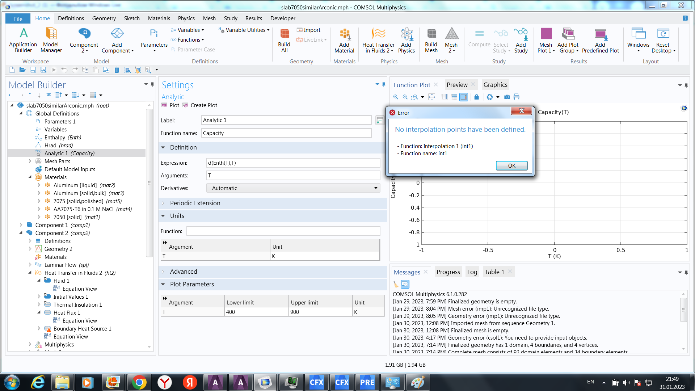
Task: Open the Physics ribbon tab
Action: [186, 18]
